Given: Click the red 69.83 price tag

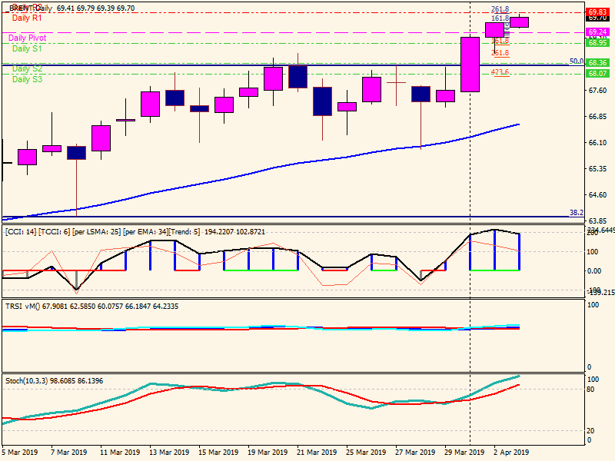Looking at the screenshot, I should (x=597, y=13).
